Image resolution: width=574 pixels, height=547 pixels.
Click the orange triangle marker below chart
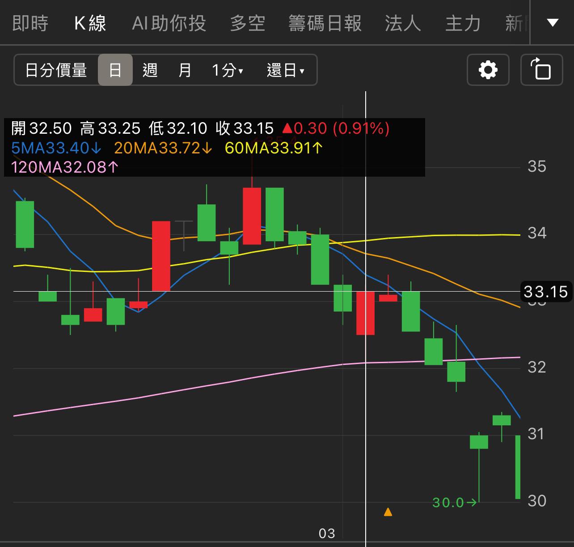click(x=388, y=512)
